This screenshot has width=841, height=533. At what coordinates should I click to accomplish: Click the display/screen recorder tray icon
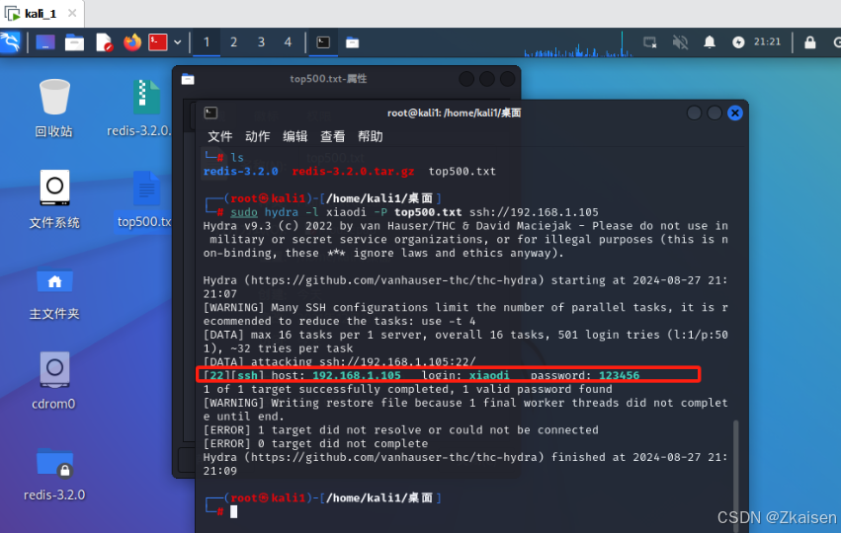[x=650, y=42]
